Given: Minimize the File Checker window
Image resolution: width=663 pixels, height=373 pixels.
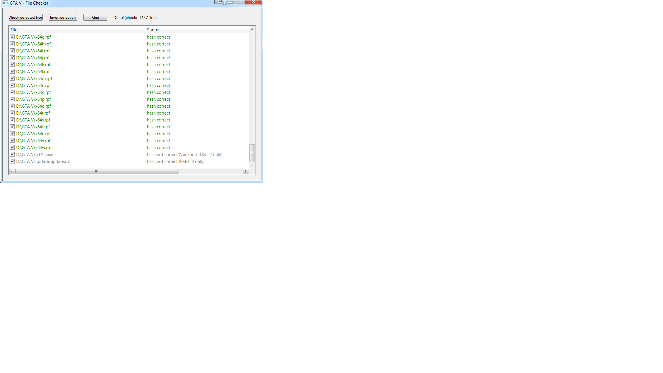Looking at the screenshot, I should 230,2.
